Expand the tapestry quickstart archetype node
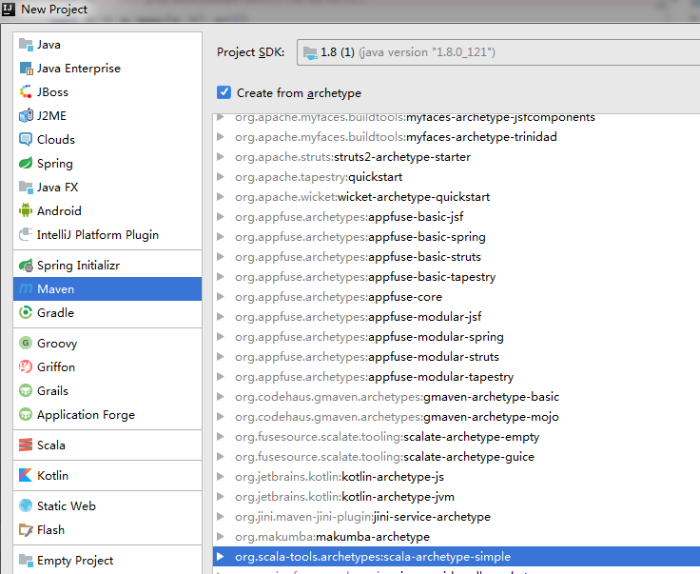The height and width of the screenshot is (574, 700). coord(220,177)
